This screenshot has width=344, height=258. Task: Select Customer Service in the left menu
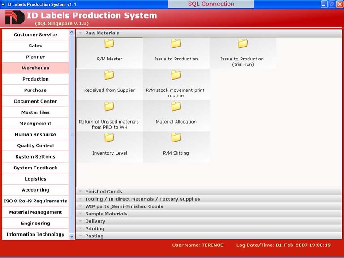(x=35, y=35)
